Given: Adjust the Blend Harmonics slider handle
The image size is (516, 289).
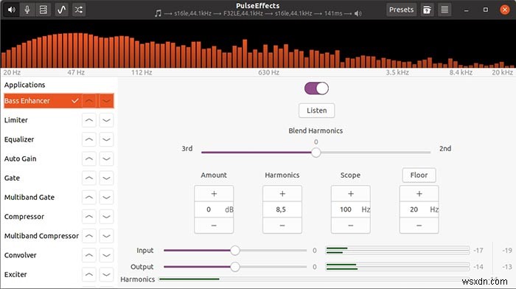Looking at the screenshot, I should tap(316, 153).
